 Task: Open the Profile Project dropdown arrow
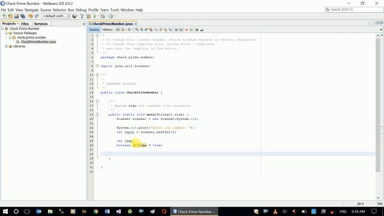click(x=115, y=16)
